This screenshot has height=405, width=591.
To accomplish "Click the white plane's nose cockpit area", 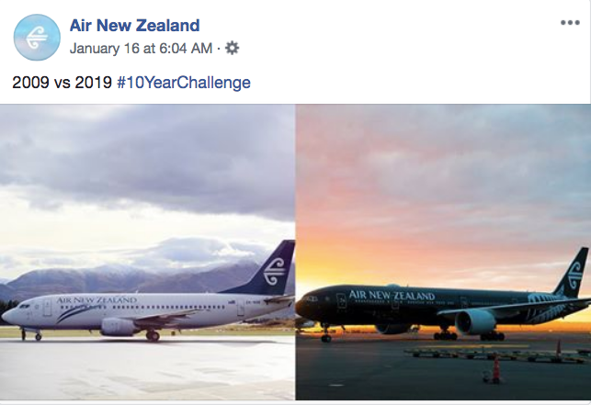I will (20, 309).
